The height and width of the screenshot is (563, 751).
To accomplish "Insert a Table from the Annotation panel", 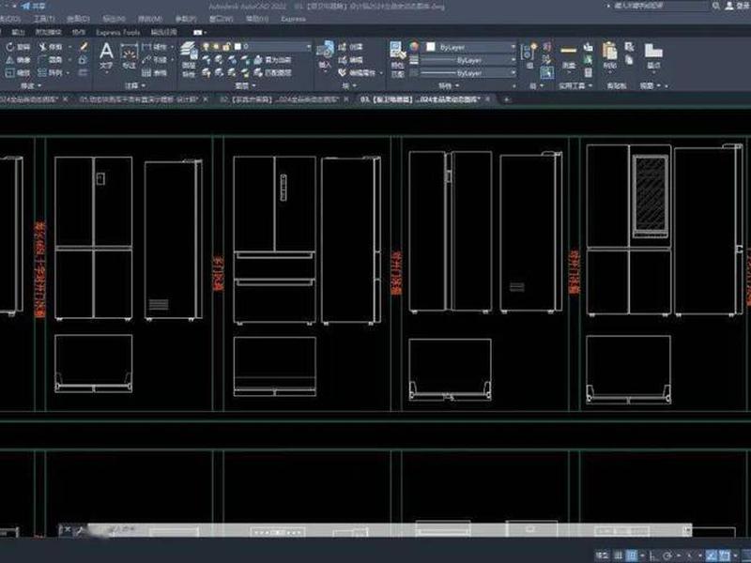I will coord(154,73).
